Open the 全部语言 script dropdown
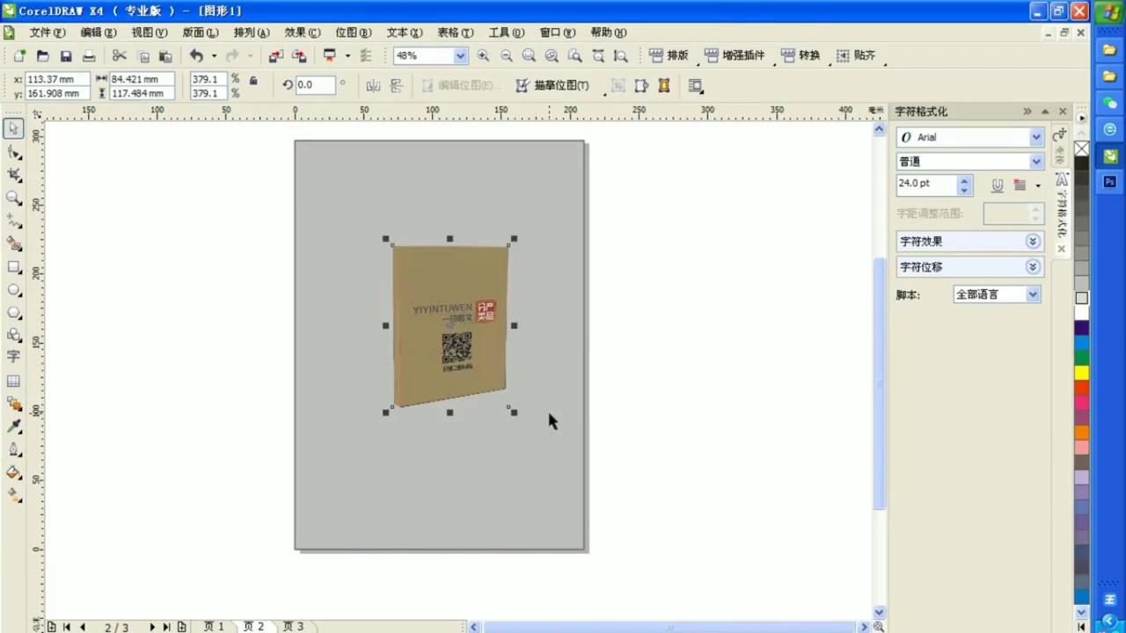Screen dimensions: 1126x633 (1033, 295)
